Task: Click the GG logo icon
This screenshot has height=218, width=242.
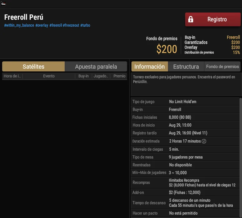Action: (x=3, y=4)
